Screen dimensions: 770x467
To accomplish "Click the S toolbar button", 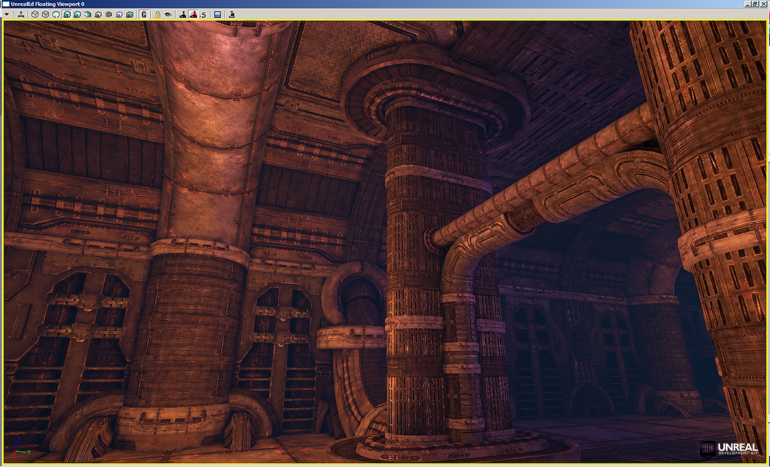I will pos(204,14).
